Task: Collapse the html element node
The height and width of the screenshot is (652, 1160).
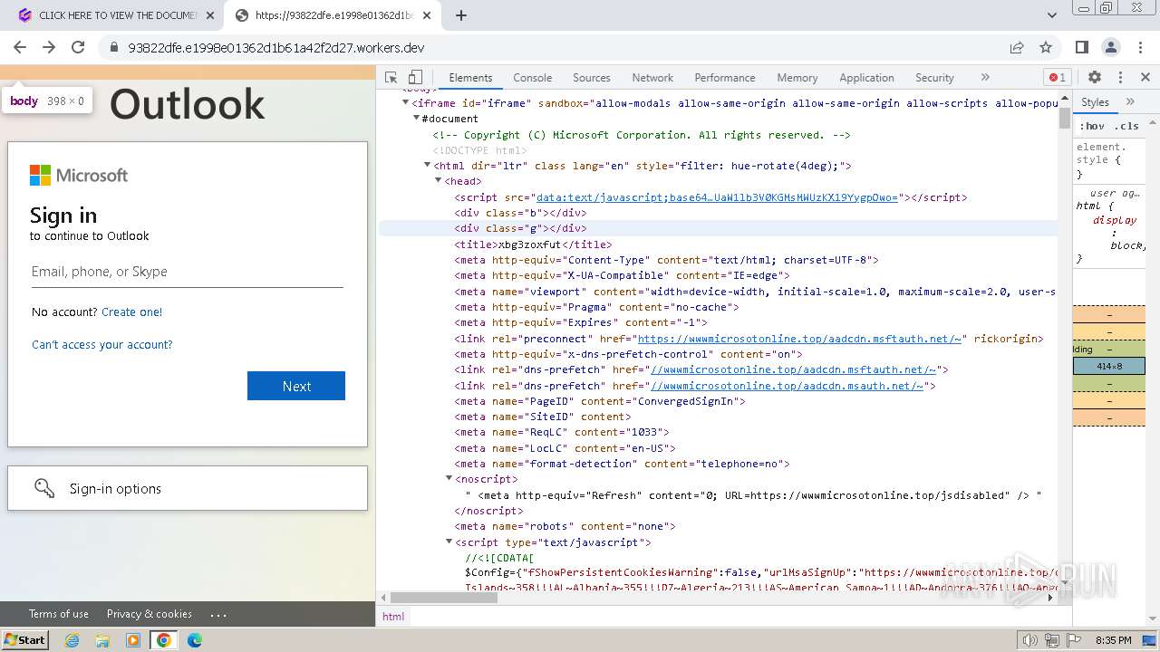Action: pos(427,166)
